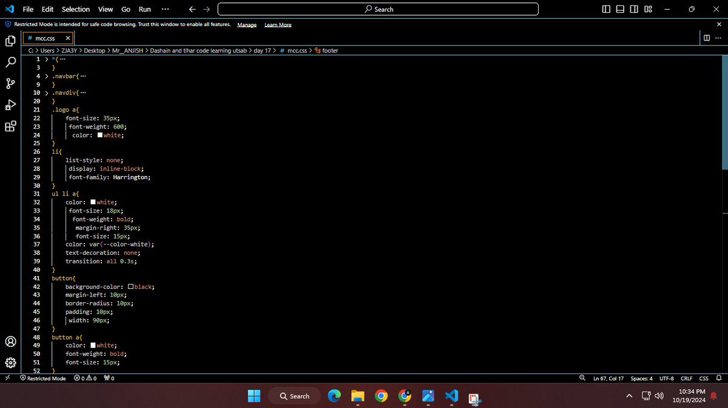Click the split editor right icon
The height and width of the screenshot is (408, 728).
[x=706, y=38]
